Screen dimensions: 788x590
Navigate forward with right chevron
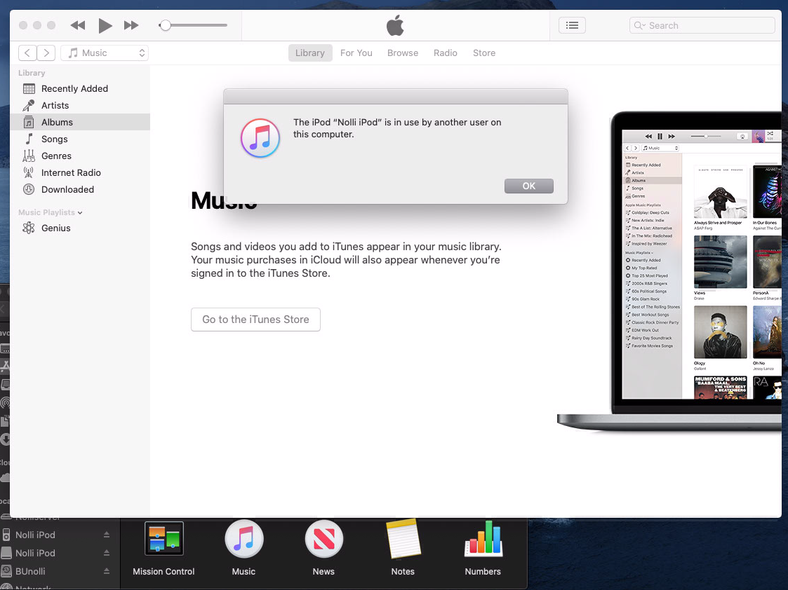click(46, 53)
